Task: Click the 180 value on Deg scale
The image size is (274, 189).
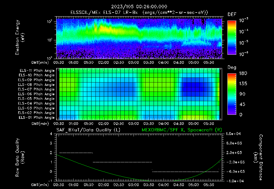Action: point(243,73)
